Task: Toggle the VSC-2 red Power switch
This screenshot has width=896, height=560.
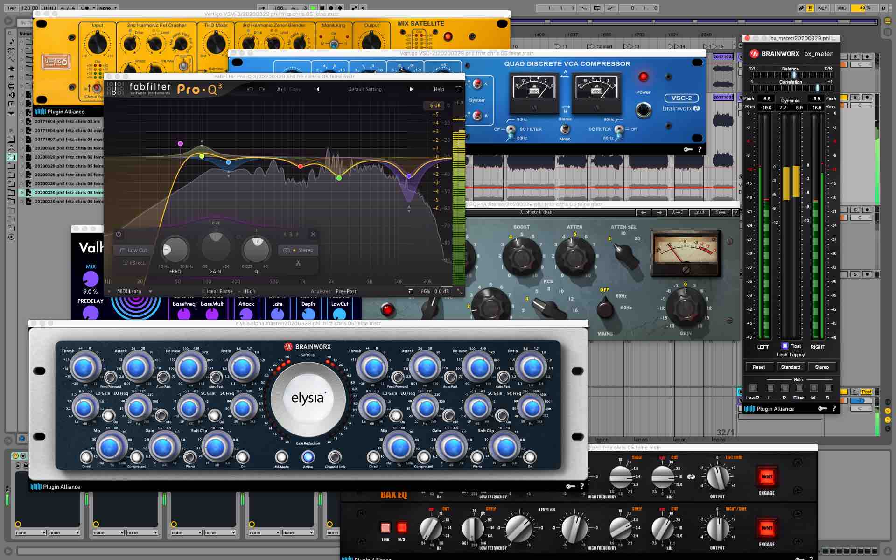Action: click(643, 77)
